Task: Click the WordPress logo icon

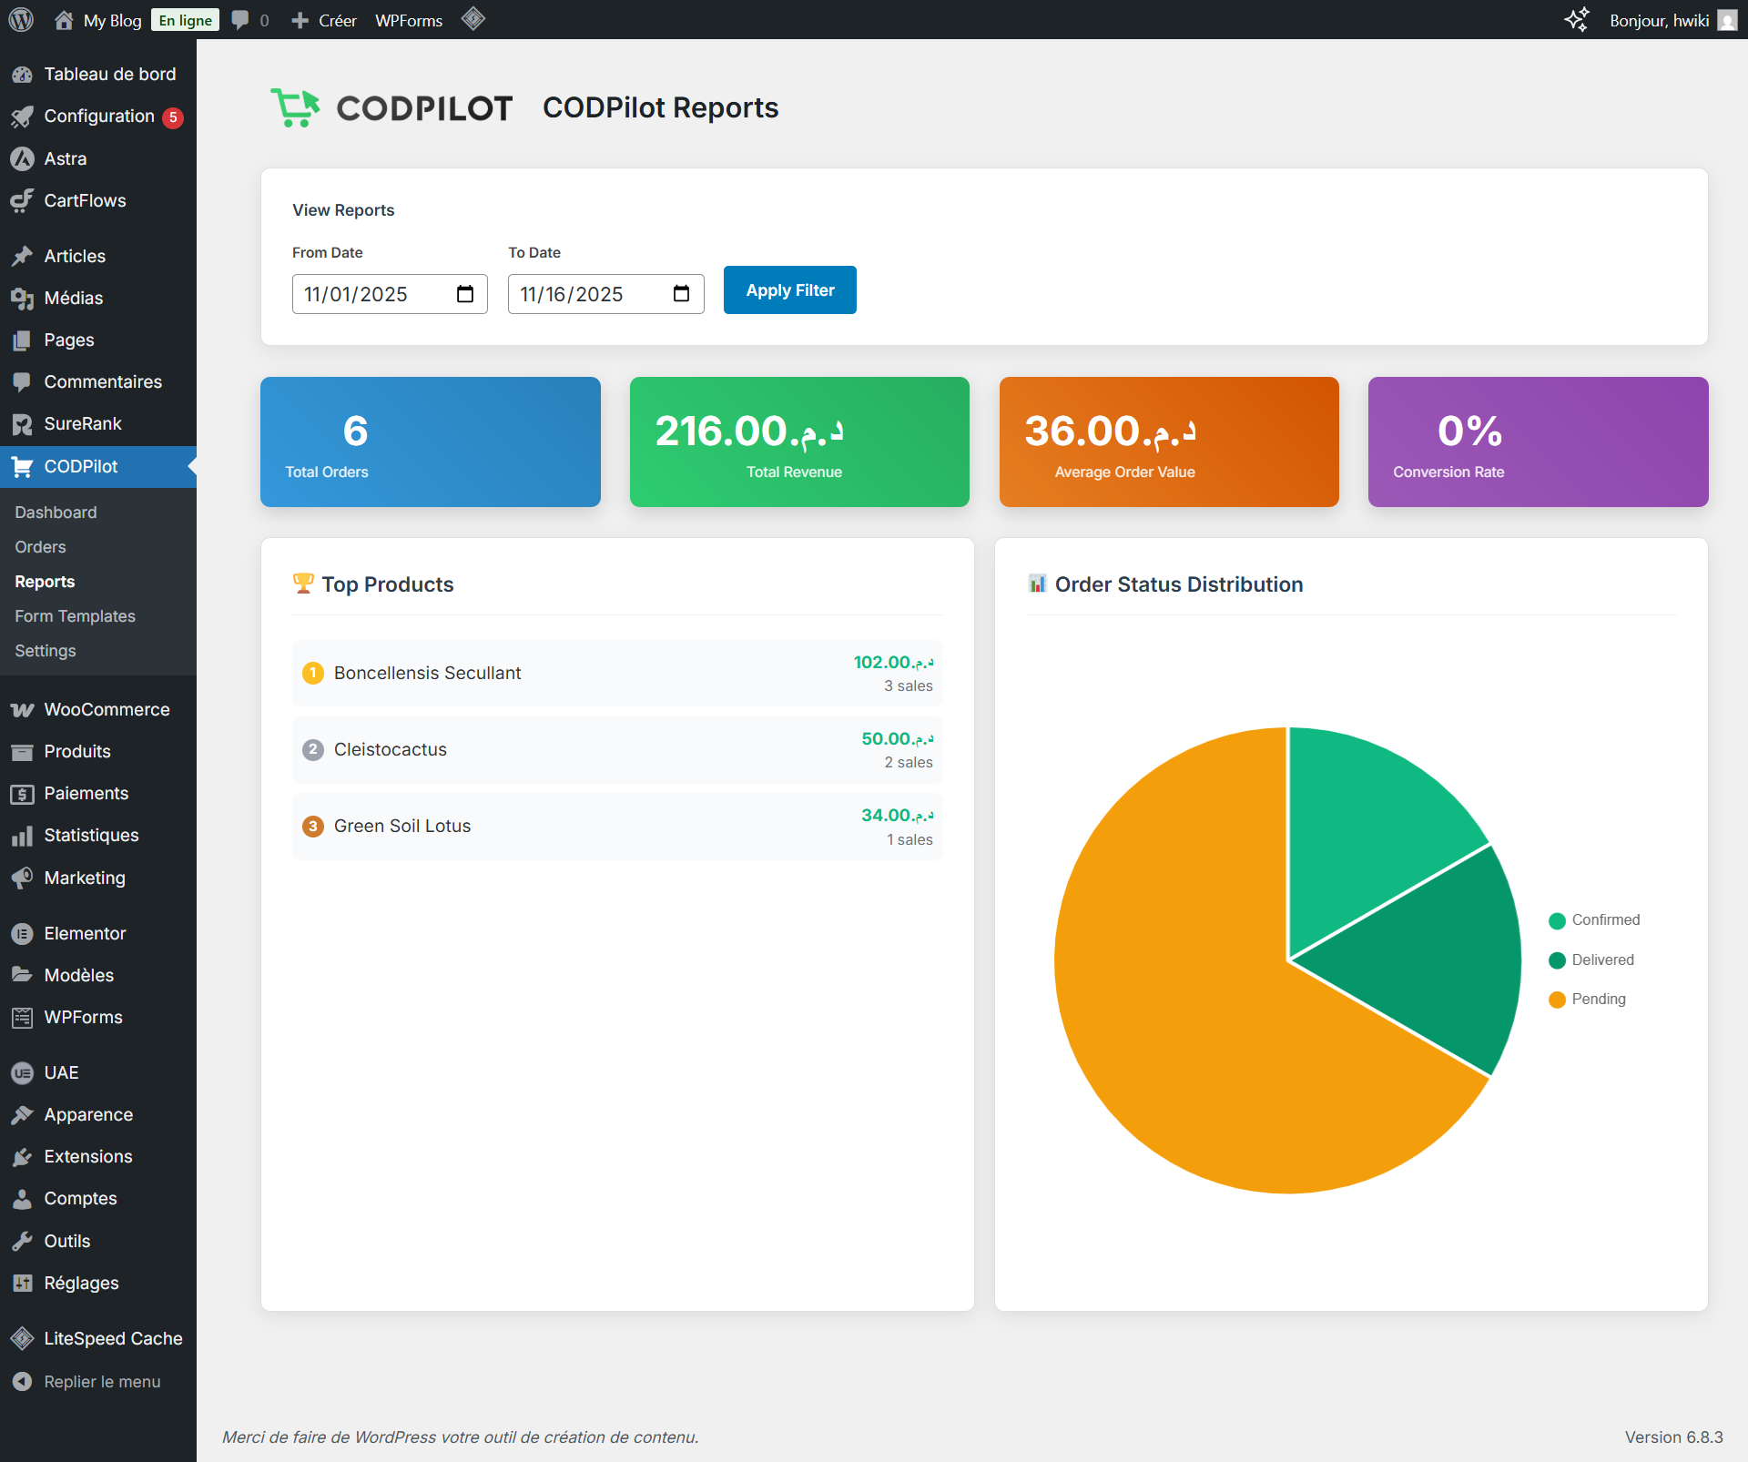Action: (x=21, y=19)
